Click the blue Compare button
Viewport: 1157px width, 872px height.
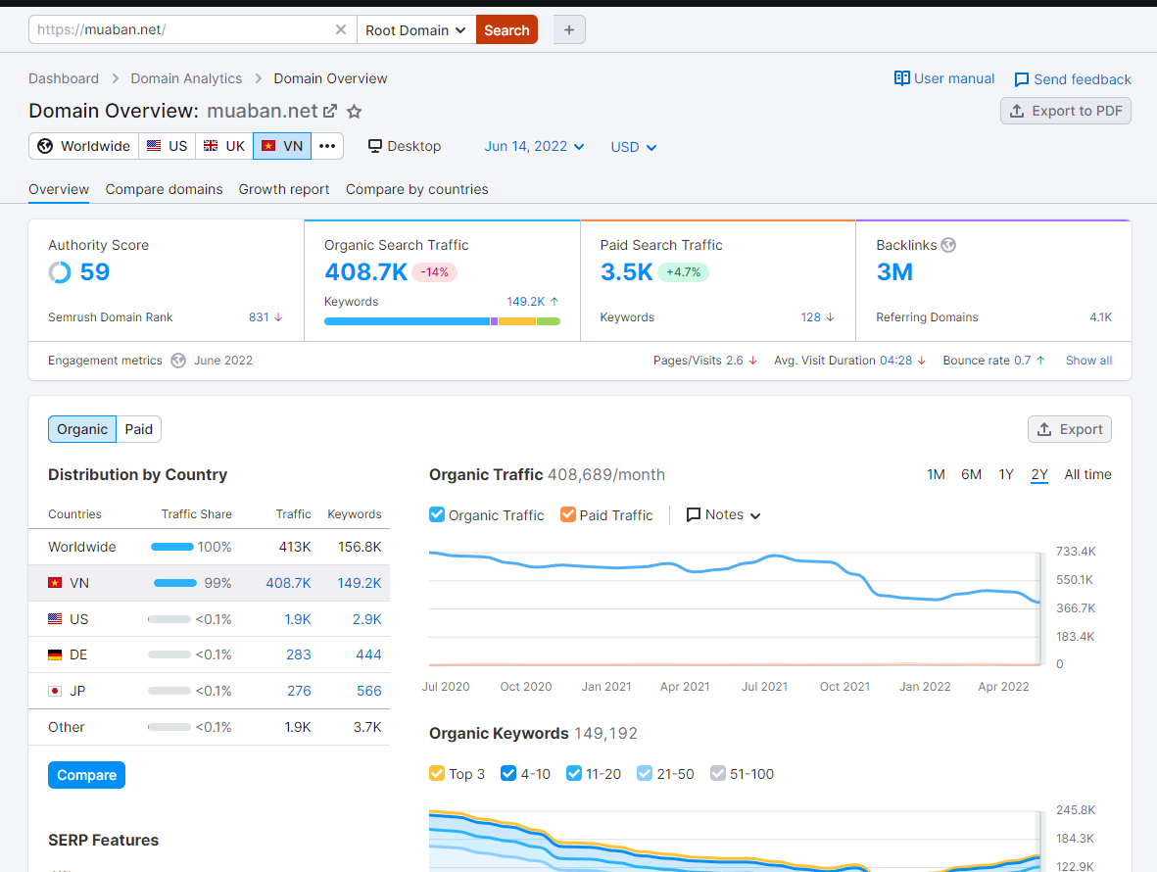[86, 775]
